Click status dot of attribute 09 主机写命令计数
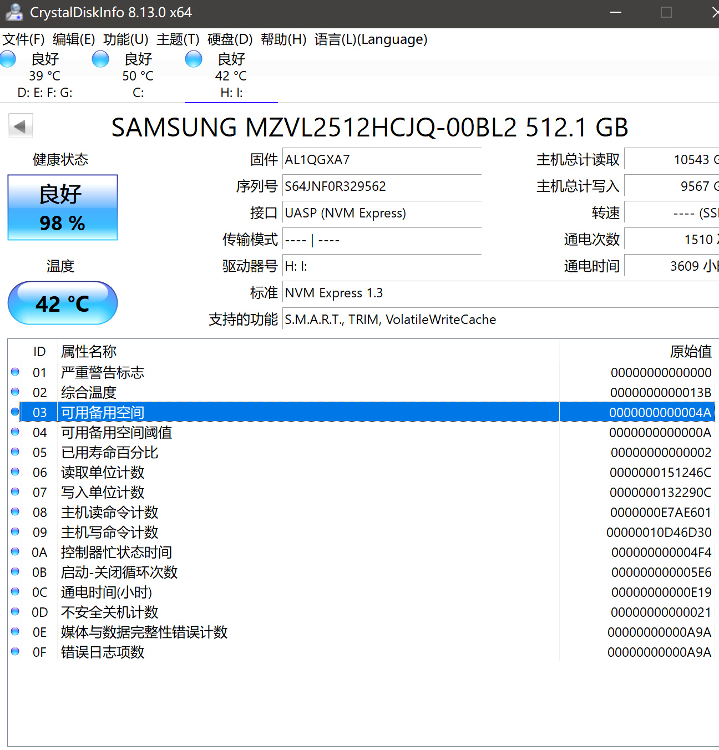Viewport: 719px width, 750px height. [15, 531]
